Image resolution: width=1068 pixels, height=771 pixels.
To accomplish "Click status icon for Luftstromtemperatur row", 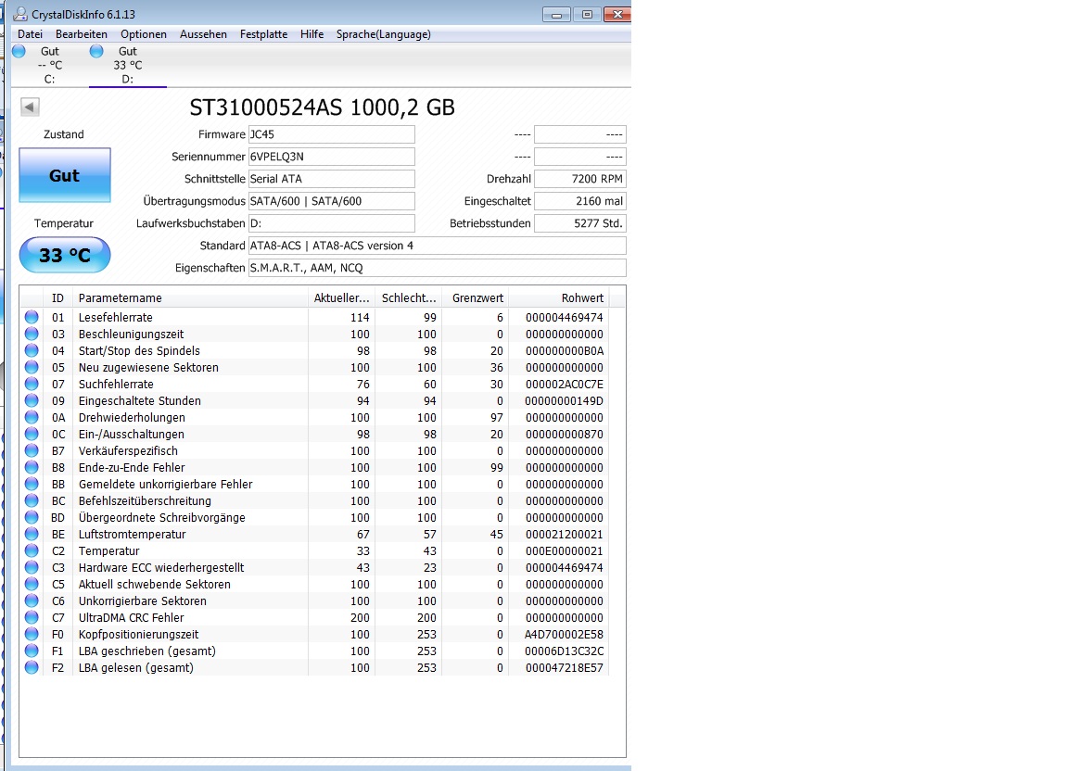I will coord(32,534).
